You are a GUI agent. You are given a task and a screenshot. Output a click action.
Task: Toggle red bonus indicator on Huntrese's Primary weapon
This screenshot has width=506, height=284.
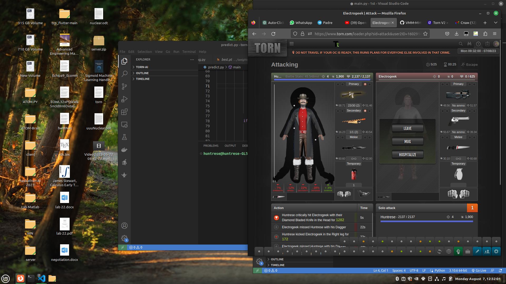pos(365,84)
